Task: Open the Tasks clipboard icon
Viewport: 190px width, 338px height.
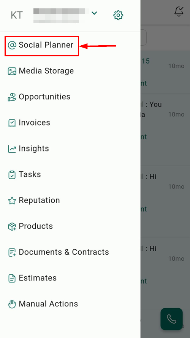Action: 12,175
